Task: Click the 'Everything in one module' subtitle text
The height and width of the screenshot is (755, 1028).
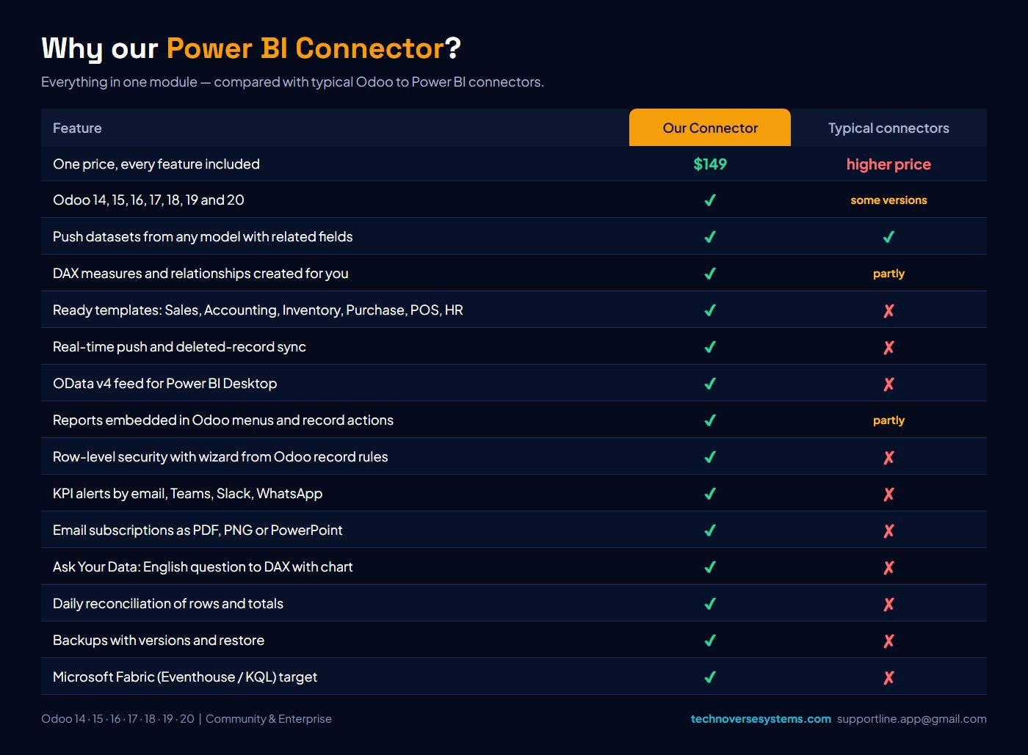Action: pos(292,82)
